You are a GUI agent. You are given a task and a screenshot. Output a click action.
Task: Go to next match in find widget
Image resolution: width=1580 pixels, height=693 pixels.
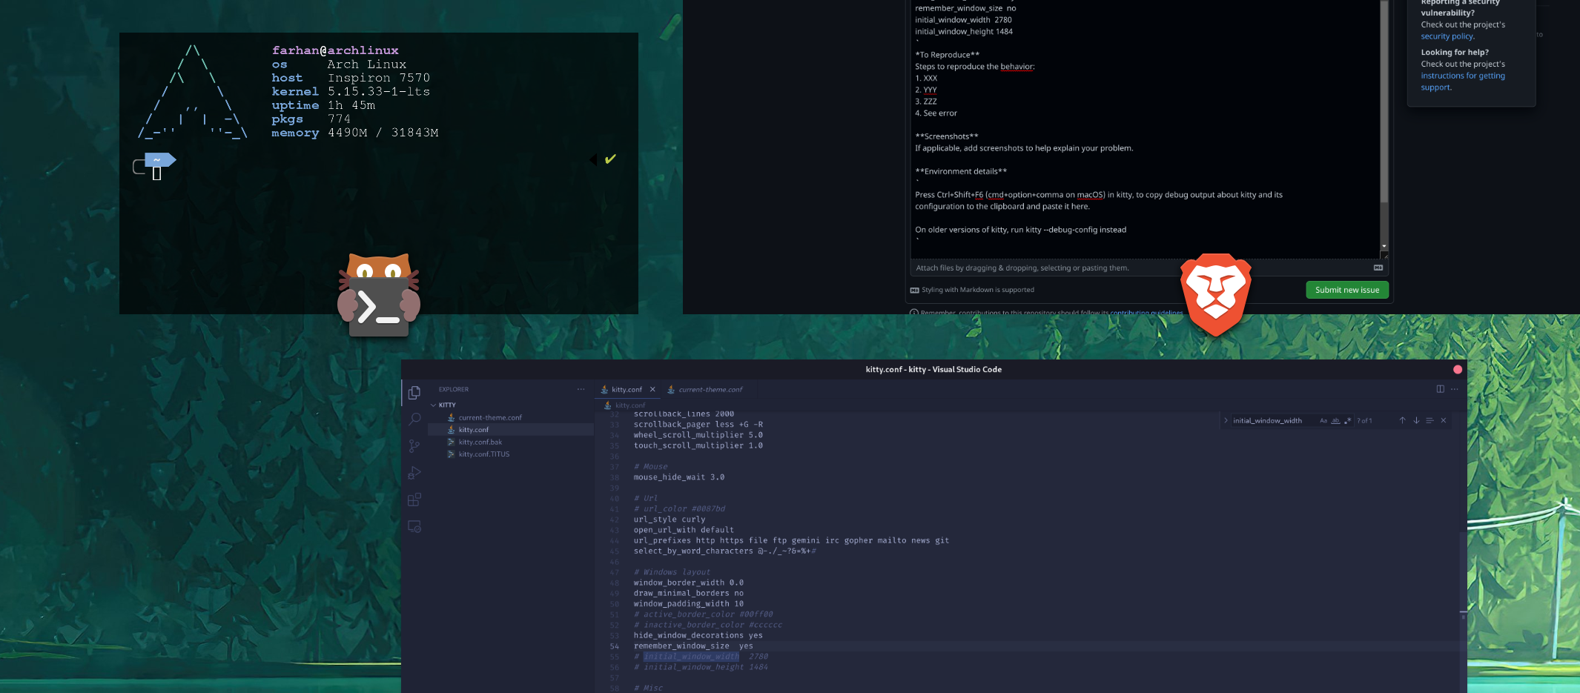tap(1416, 420)
